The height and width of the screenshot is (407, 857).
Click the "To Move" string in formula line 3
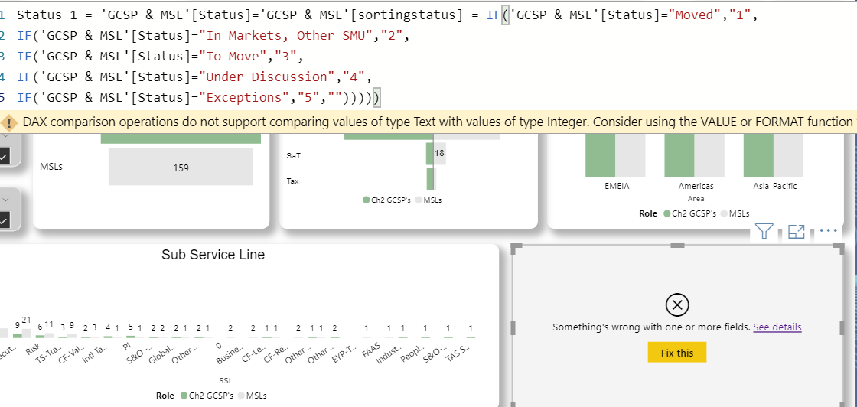(233, 57)
